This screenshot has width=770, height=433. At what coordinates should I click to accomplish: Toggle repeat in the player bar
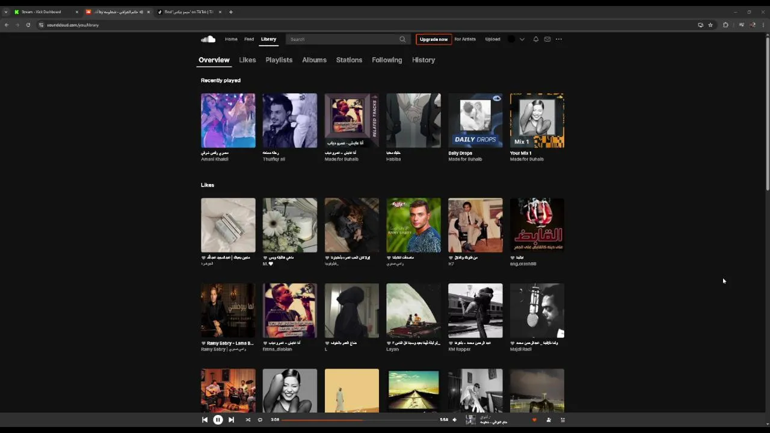(x=260, y=420)
